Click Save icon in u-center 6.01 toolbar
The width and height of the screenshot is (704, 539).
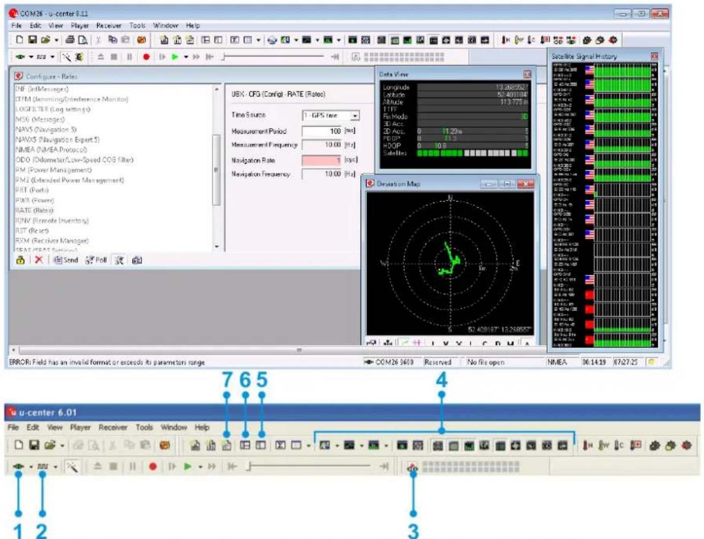(34, 445)
